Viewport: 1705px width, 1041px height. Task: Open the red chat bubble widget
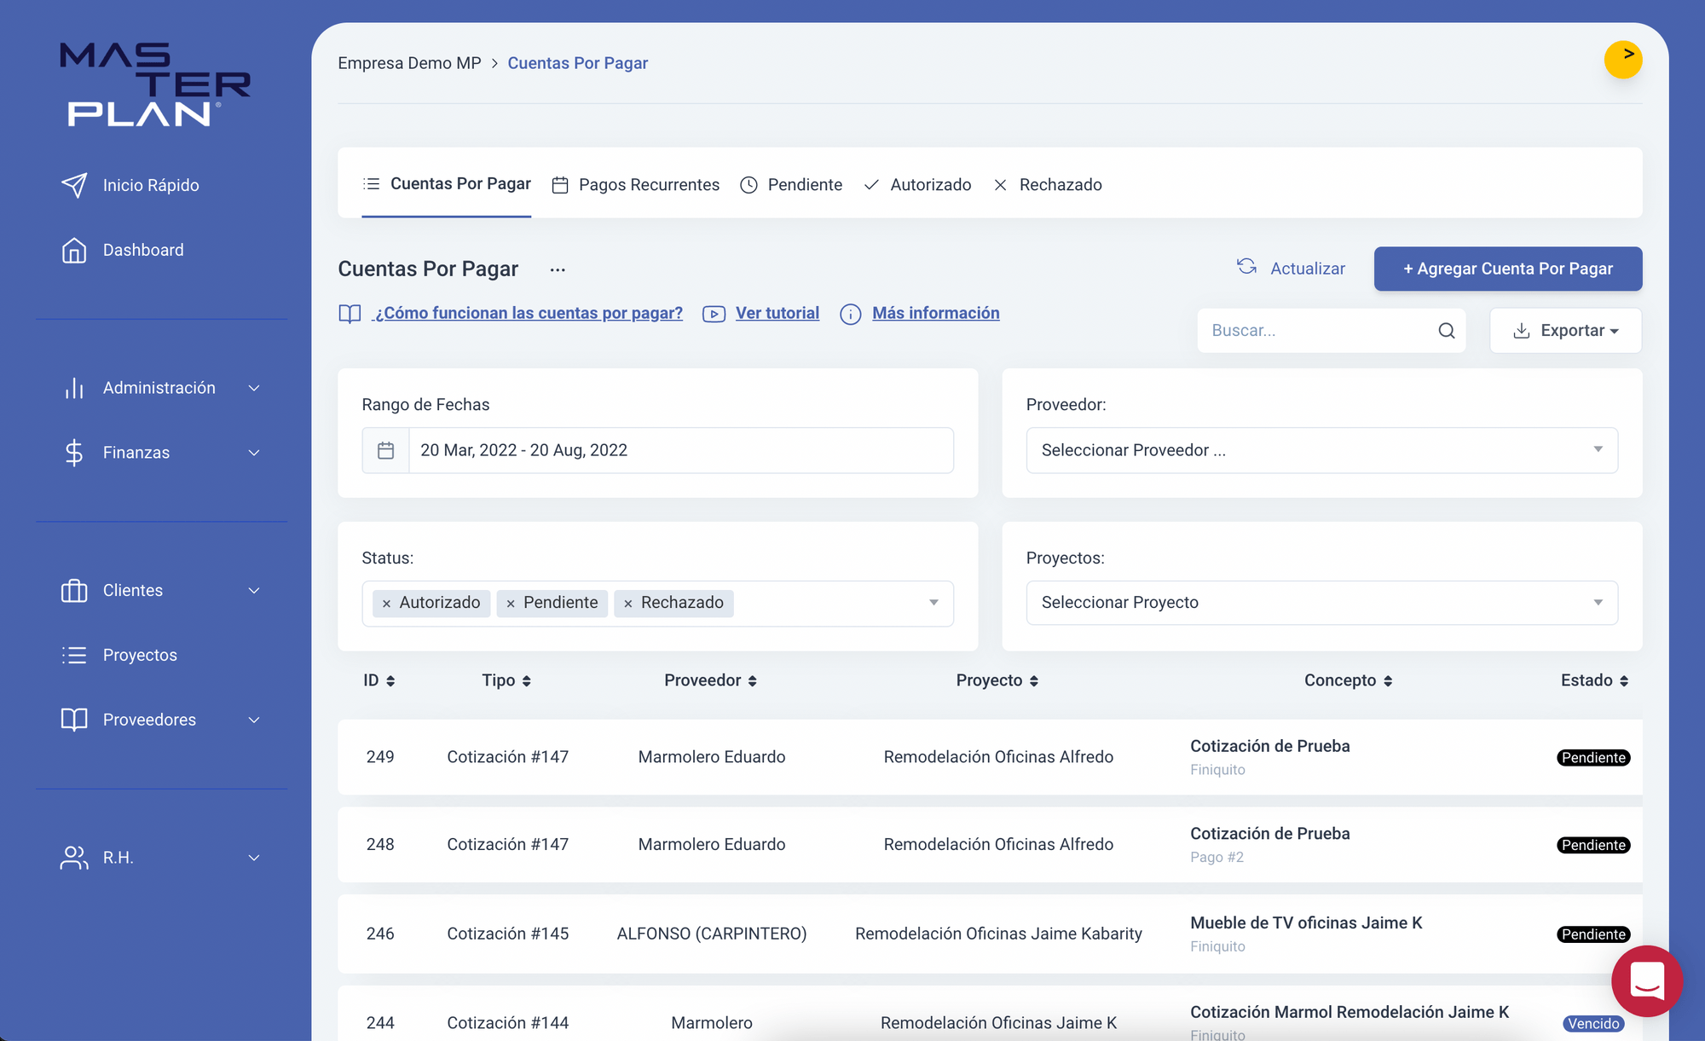(x=1647, y=980)
